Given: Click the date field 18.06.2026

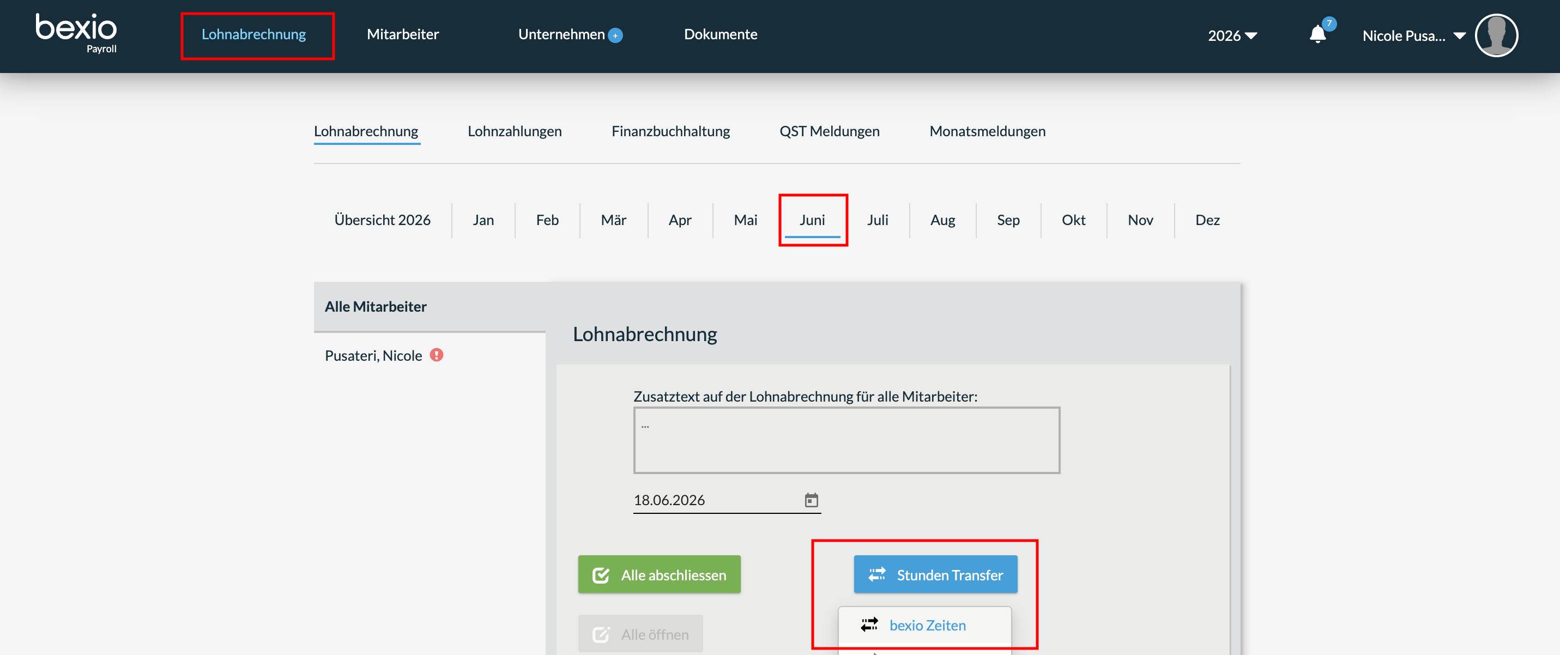Looking at the screenshot, I should [727, 500].
